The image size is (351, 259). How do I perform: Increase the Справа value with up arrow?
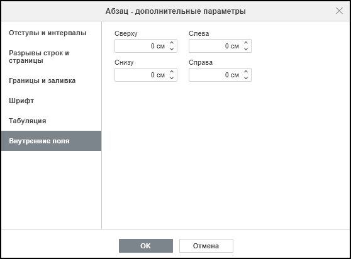(x=246, y=72)
